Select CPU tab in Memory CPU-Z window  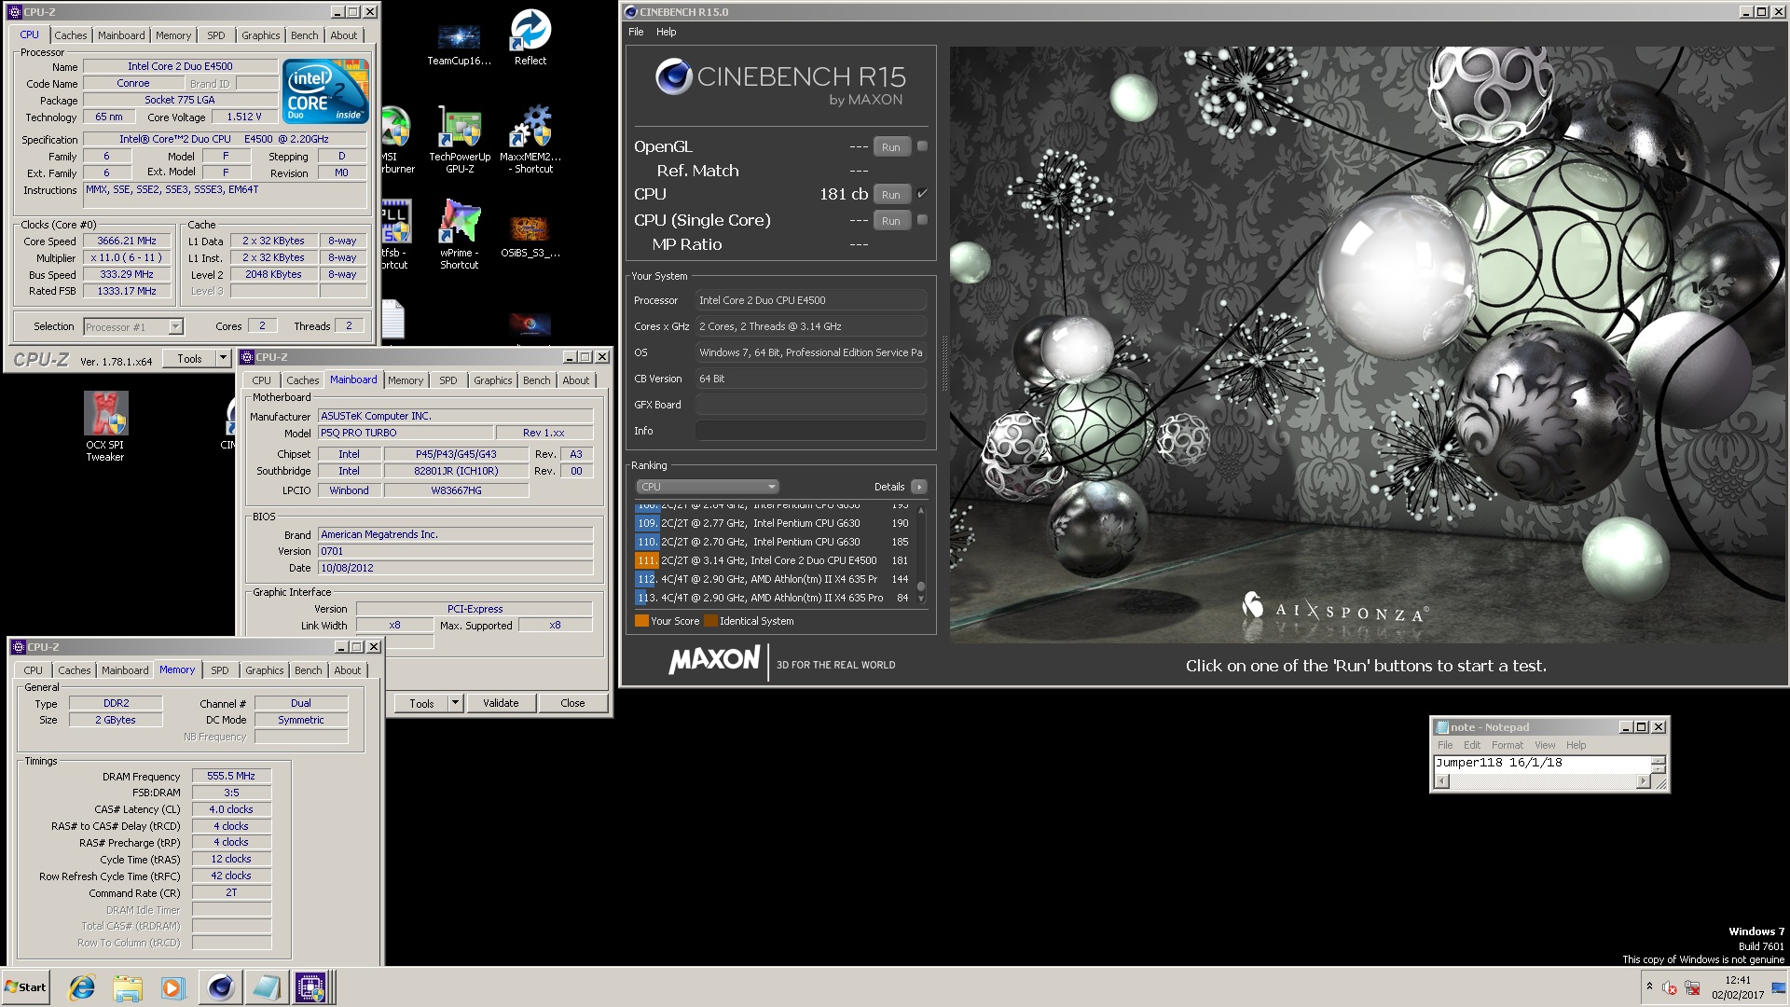click(34, 670)
